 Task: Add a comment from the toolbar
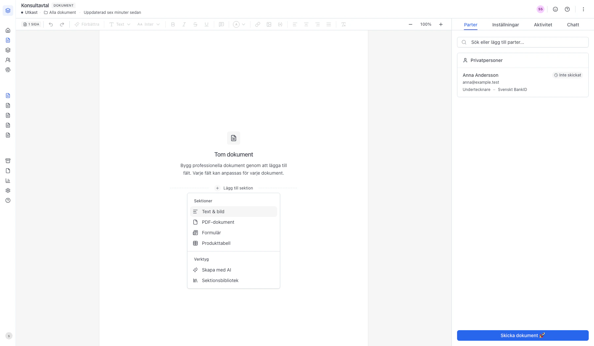(x=221, y=24)
